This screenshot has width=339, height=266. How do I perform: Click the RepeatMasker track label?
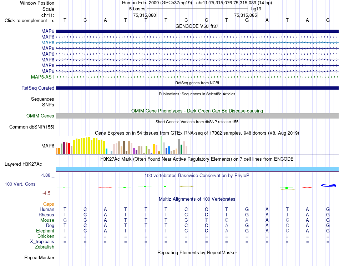[39, 257]
